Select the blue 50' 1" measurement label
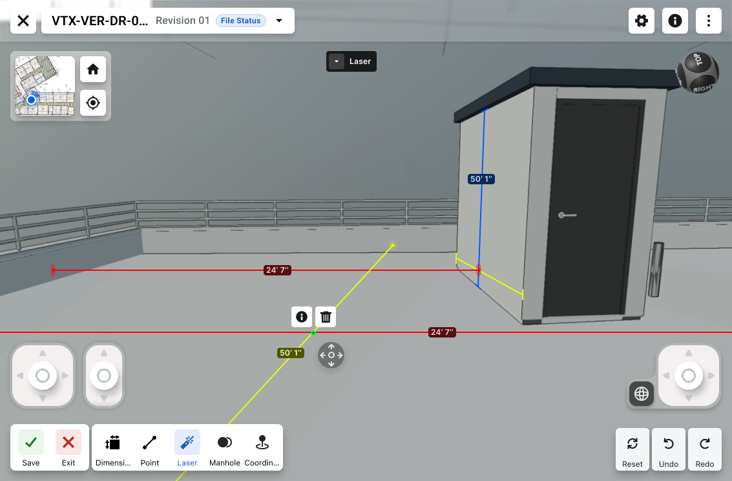This screenshot has width=732, height=481. [481, 179]
